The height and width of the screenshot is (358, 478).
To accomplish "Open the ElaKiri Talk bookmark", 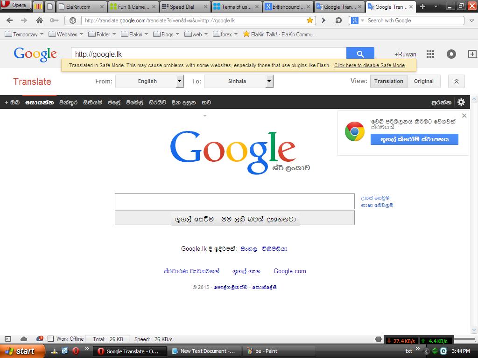I will tap(280, 34).
